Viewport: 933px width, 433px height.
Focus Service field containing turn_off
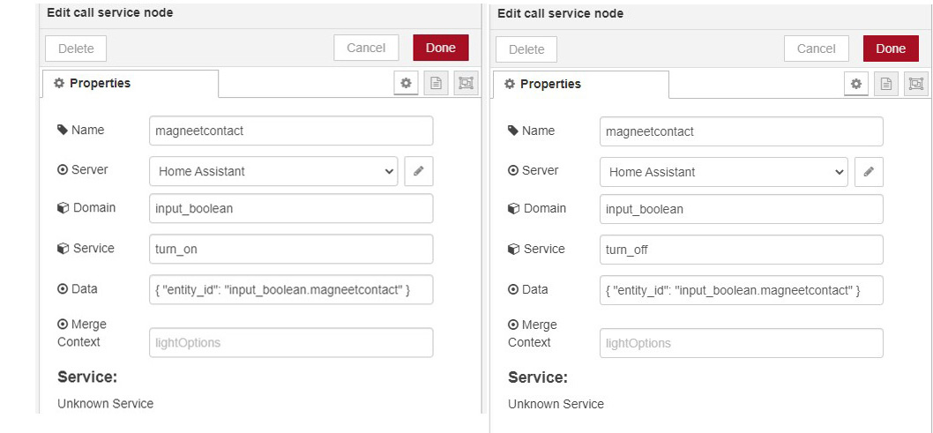click(742, 250)
